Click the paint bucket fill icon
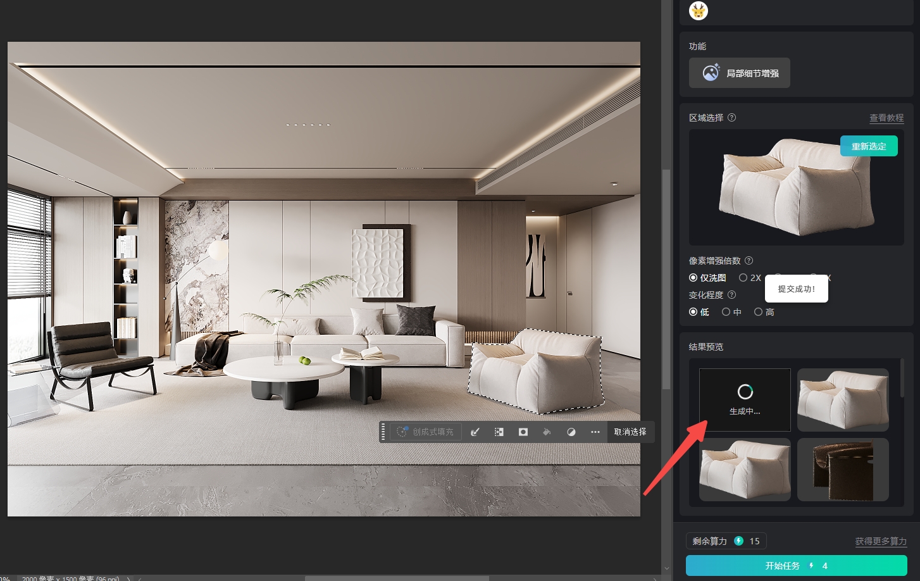The image size is (920, 581). (547, 432)
